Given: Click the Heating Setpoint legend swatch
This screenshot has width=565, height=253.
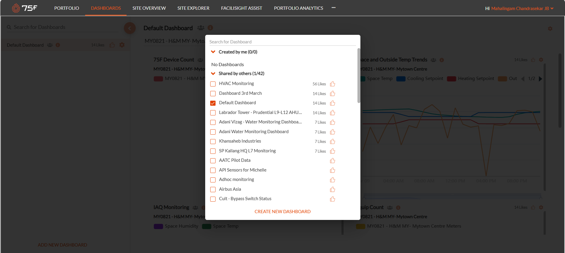Looking at the screenshot, I should tap(451, 79).
